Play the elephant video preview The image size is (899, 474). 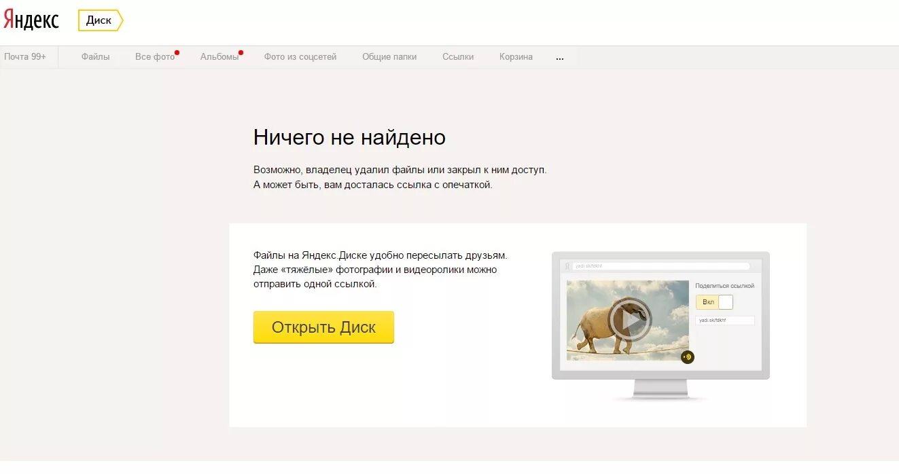[630, 319]
